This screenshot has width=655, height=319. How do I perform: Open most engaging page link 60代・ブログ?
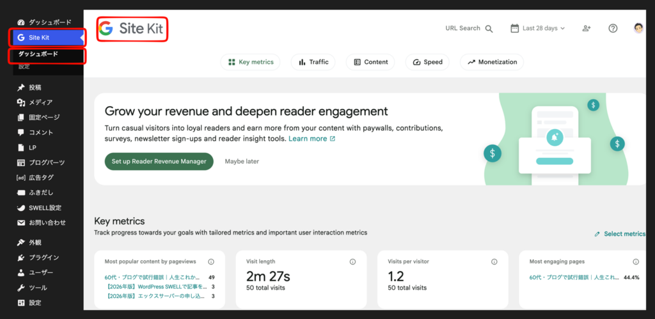[574, 277]
